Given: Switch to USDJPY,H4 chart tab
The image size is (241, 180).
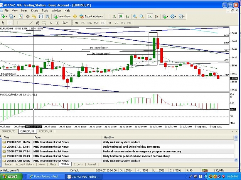Looking at the screenshot, I should point(46,131).
